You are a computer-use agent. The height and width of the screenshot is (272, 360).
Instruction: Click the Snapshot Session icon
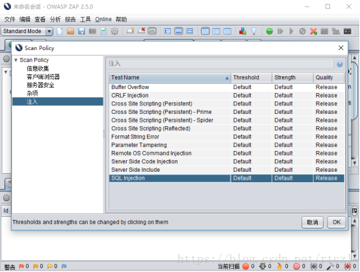92,31
